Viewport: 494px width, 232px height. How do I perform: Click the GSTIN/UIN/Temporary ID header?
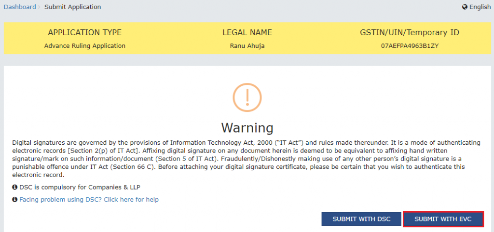[410, 32]
